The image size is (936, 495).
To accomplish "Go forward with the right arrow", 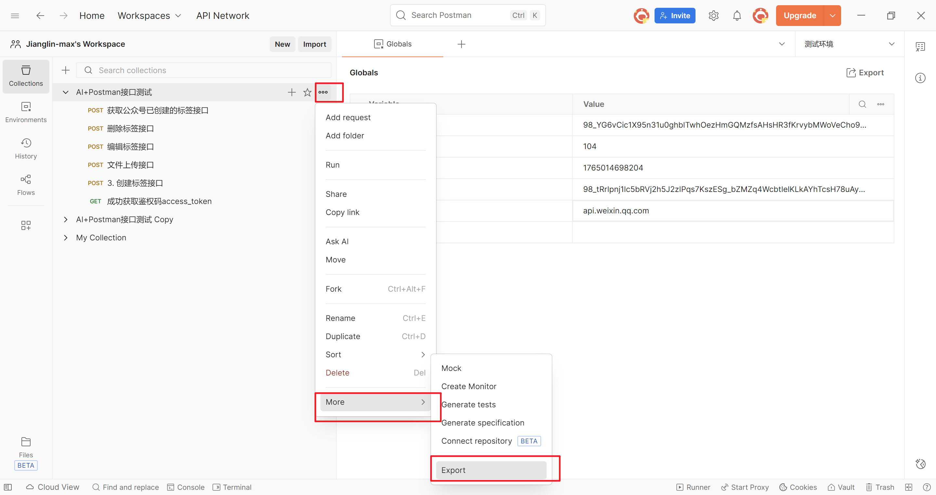I will [x=64, y=16].
